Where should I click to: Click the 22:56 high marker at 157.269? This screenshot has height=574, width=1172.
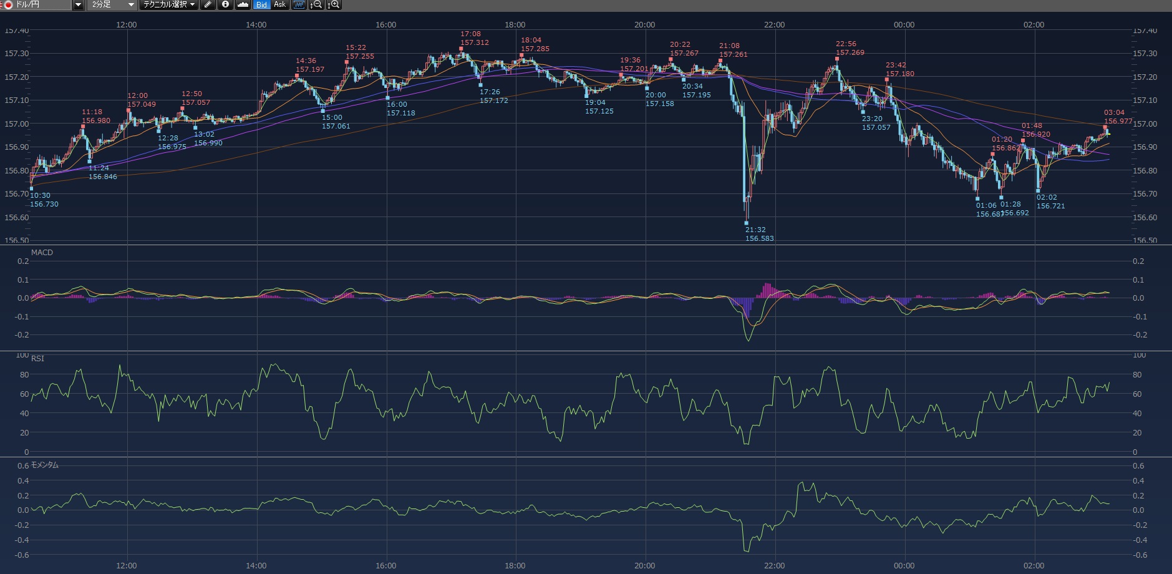tap(837, 59)
